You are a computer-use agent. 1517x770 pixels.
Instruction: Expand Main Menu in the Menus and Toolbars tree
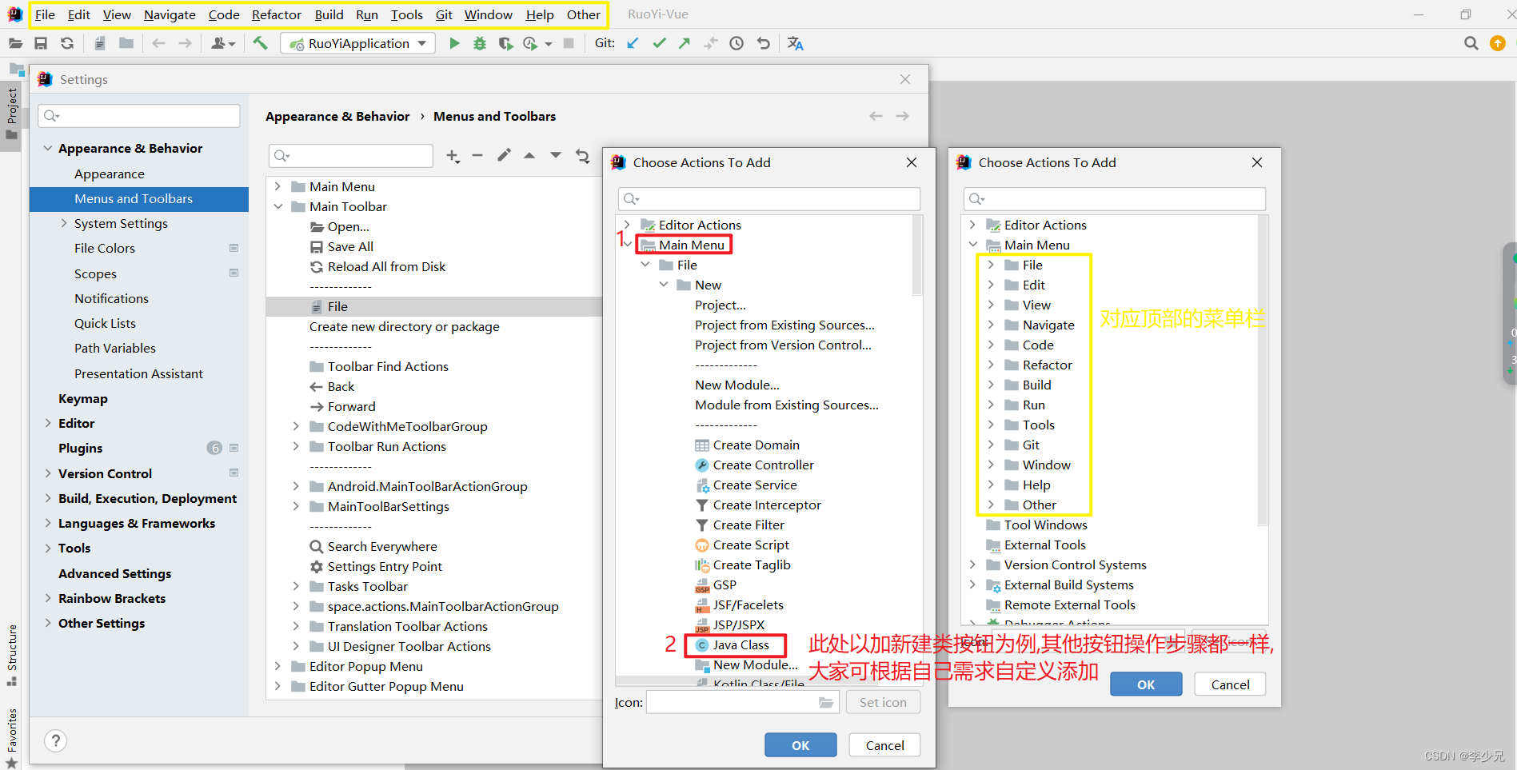[277, 186]
